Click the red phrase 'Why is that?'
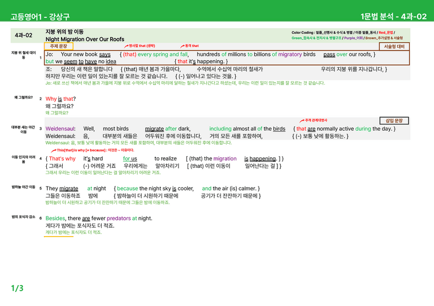434x306 pixels. click(x=60, y=99)
